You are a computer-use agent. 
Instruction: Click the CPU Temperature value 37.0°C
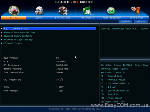click(60, 80)
